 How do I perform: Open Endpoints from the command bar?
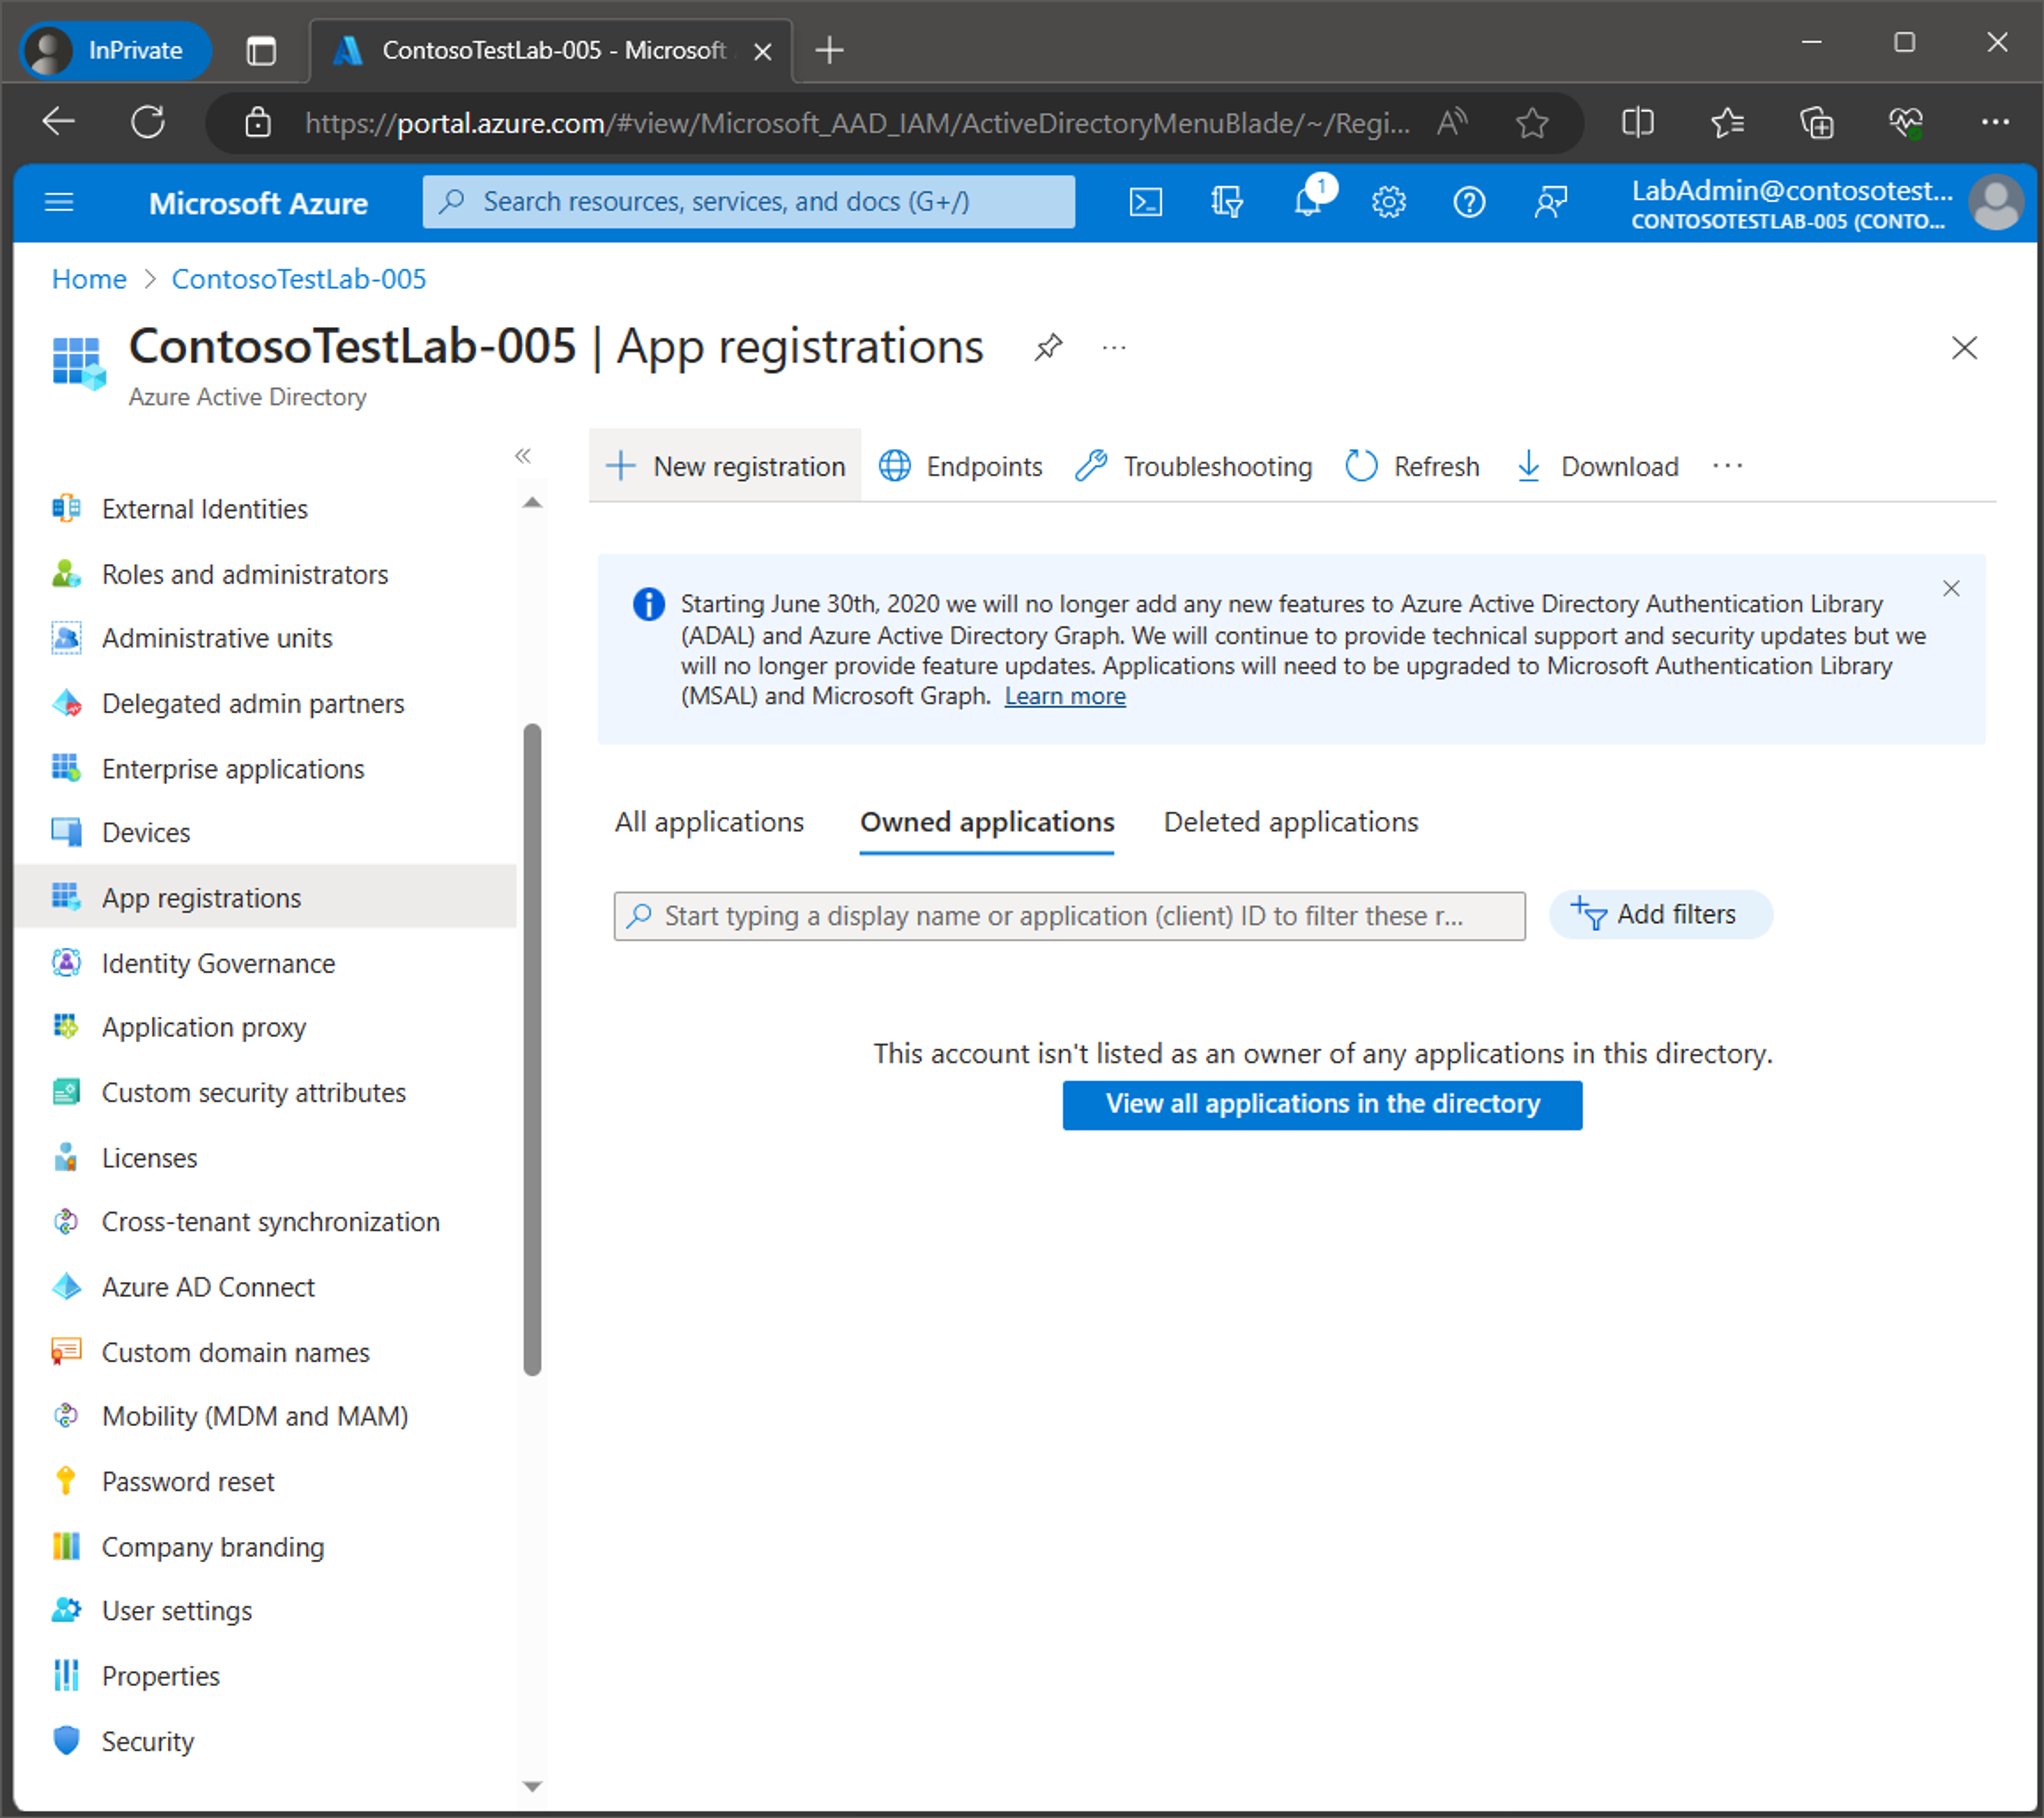tap(960, 466)
